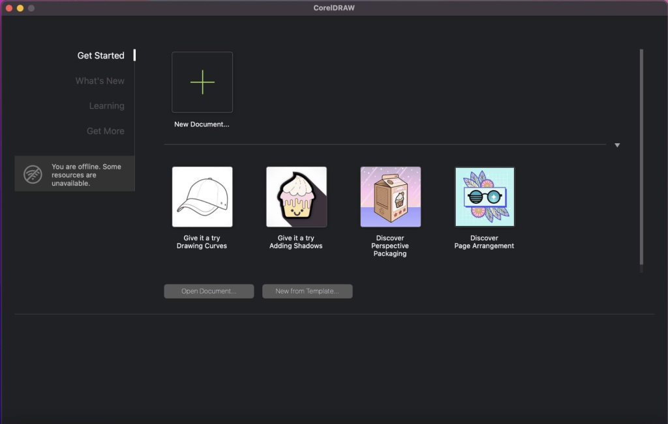Open the Adding Shadows cupcake thumbnail

click(x=297, y=197)
